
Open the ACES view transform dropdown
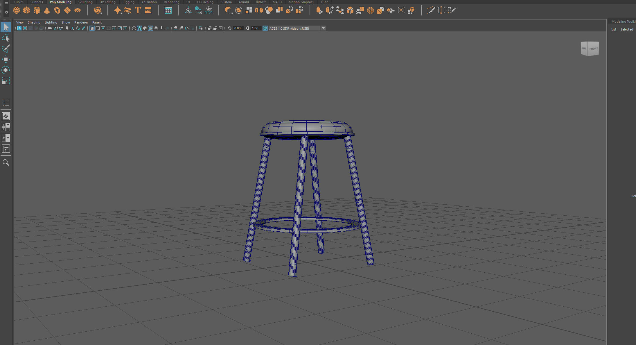(x=323, y=28)
